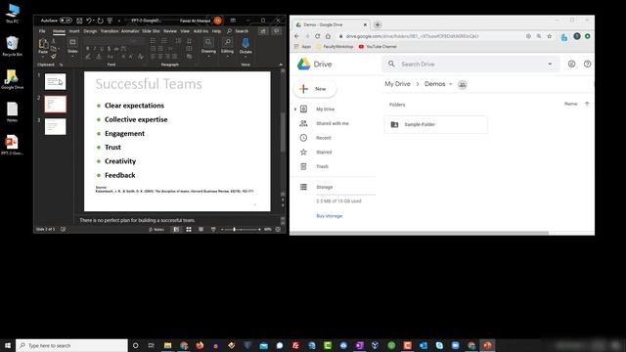
Task: Open Starred in Drive sidebar
Action: click(x=324, y=153)
